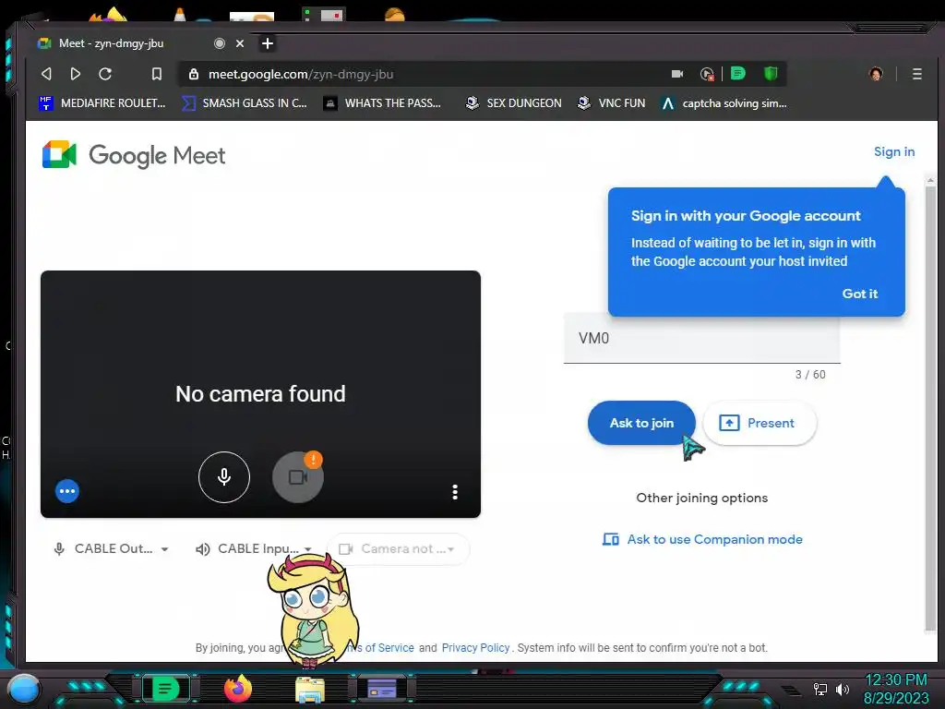Open the purple window app in taskbar
This screenshot has width=945, height=709.
click(x=382, y=689)
